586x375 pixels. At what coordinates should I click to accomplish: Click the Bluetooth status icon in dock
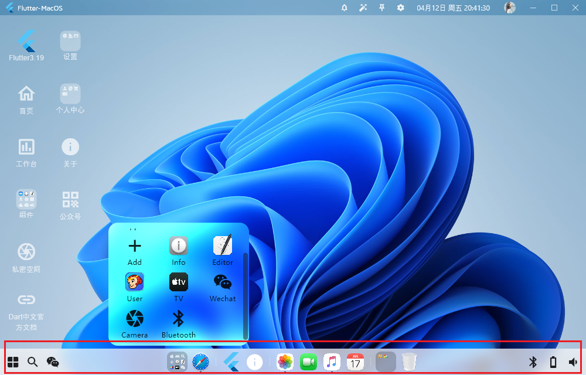[x=533, y=362]
